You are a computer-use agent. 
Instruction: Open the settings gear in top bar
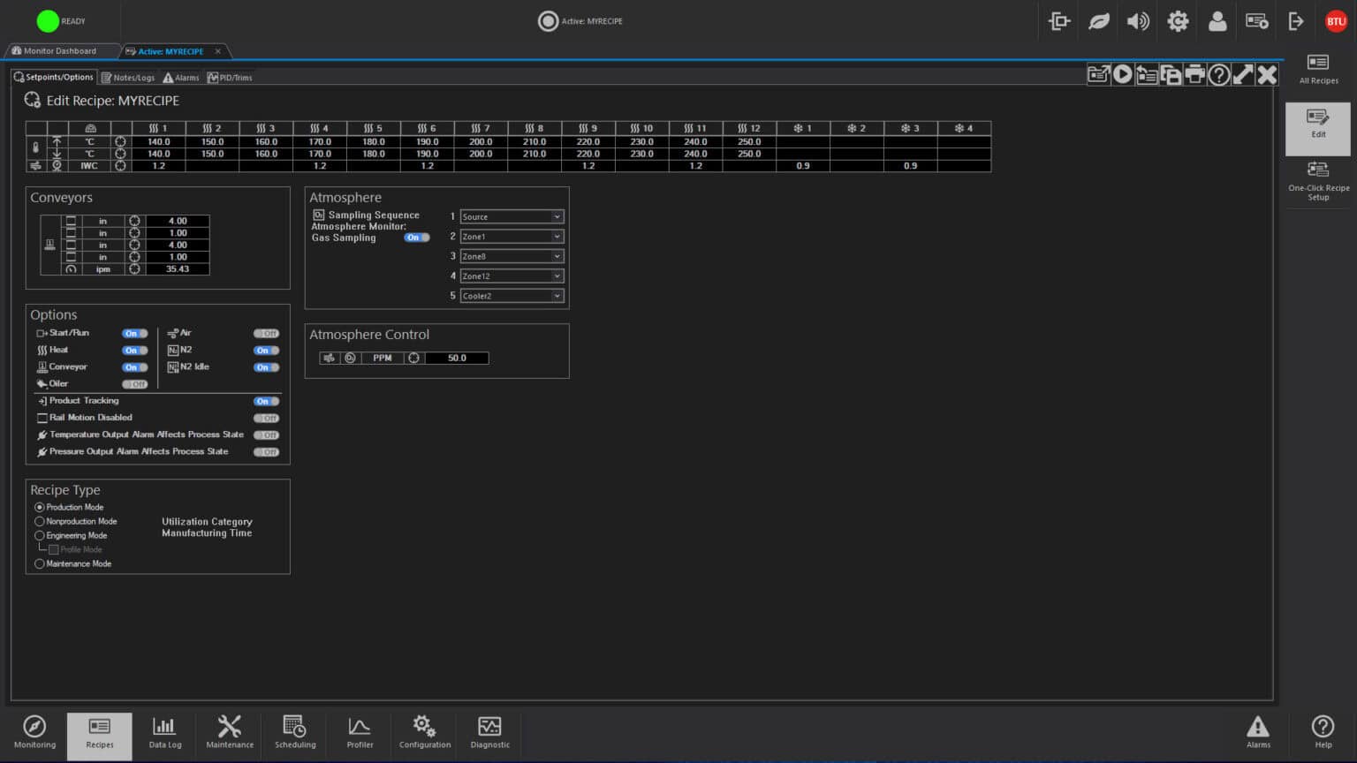[x=1178, y=21]
